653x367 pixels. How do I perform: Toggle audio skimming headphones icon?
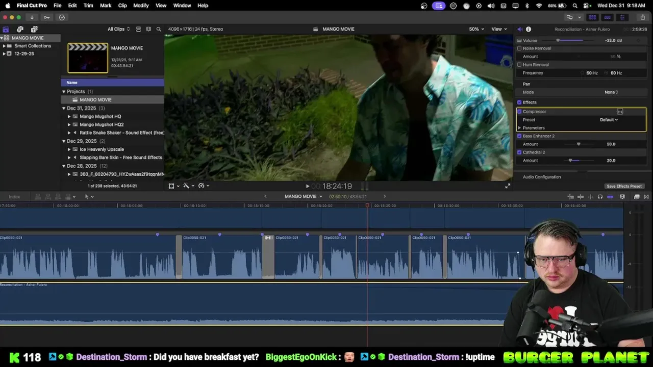pos(600,197)
